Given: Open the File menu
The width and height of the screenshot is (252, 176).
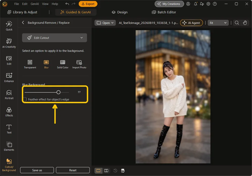Looking at the screenshot, I should (x=17, y=4).
